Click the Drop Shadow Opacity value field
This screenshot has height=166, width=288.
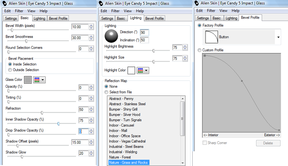point(83,132)
